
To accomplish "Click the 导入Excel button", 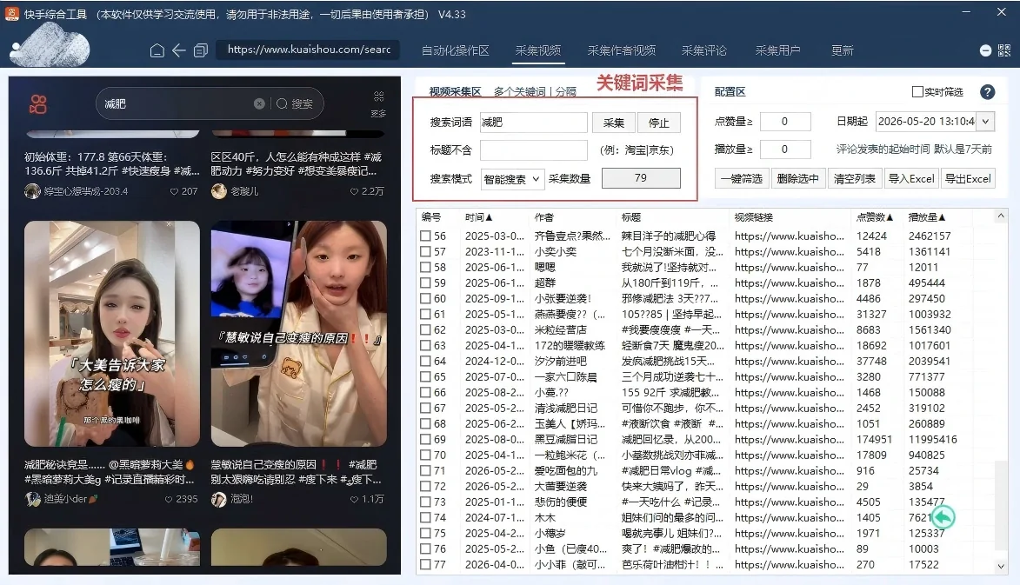I will 911,178.
